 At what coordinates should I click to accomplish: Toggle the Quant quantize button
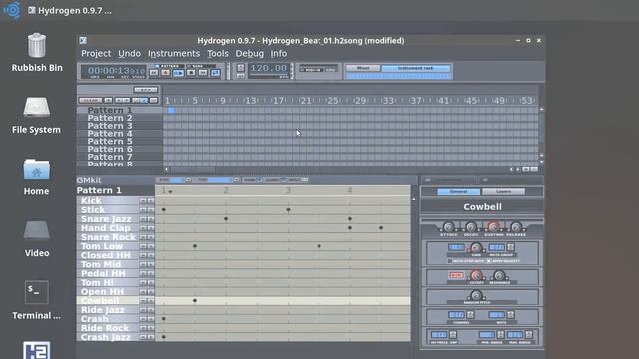284,179
